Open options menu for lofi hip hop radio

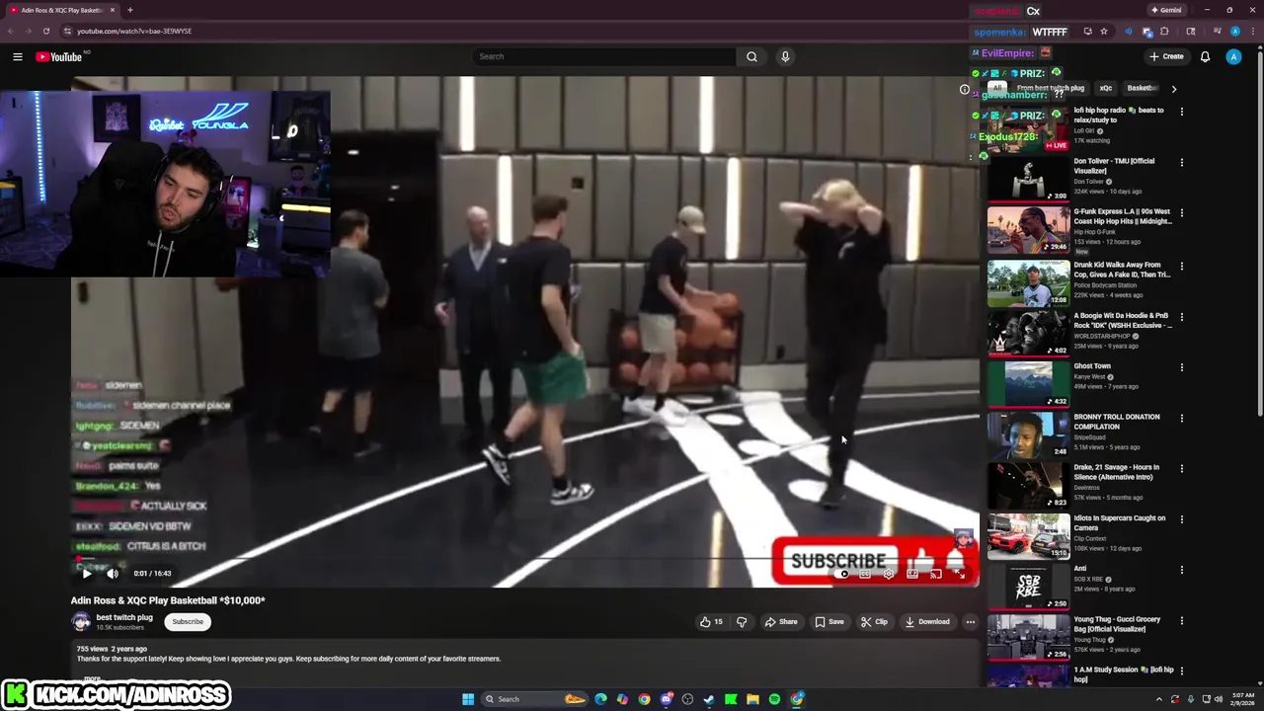click(x=1181, y=112)
